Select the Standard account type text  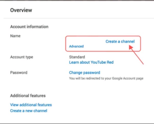coord(77,57)
